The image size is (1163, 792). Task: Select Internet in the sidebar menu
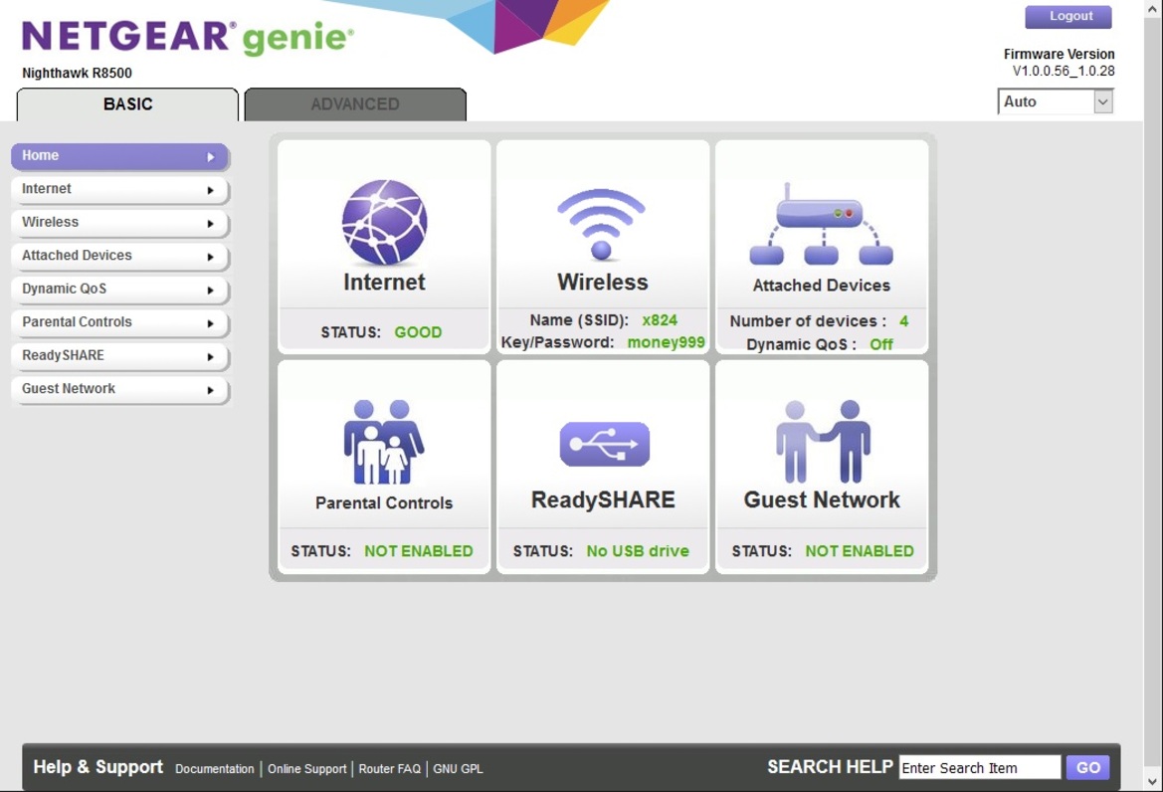pyautogui.click(x=119, y=190)
